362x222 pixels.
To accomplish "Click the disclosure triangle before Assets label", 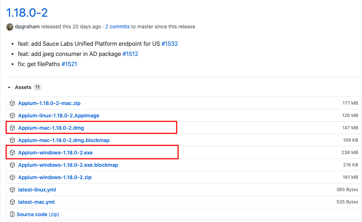I will coord(9,87).
